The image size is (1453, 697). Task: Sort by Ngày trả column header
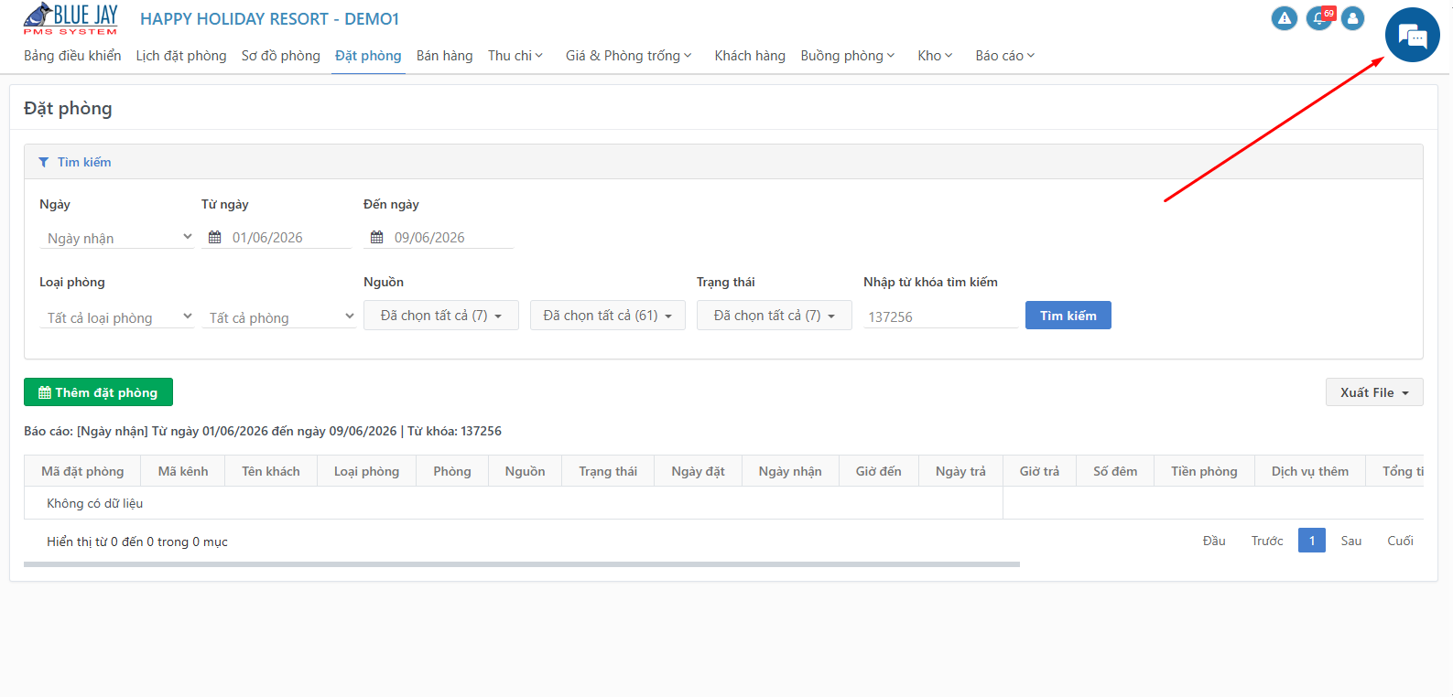pyautogui.click(x=960, y=471)
